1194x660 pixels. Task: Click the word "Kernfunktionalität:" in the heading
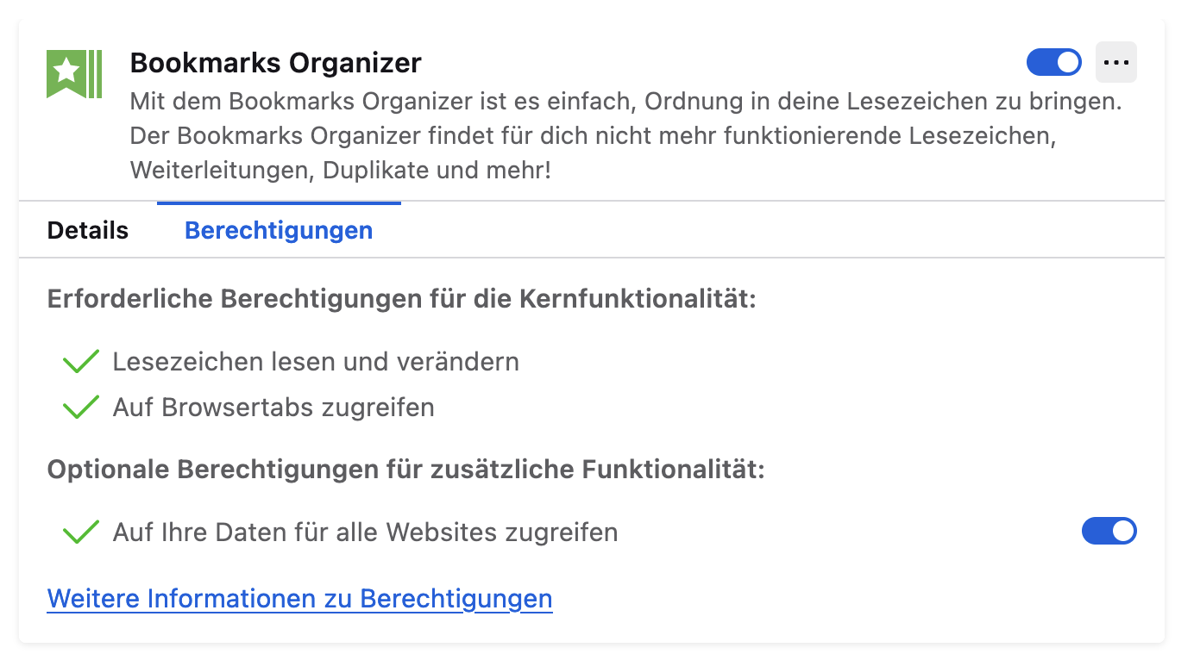click(638, 300)
